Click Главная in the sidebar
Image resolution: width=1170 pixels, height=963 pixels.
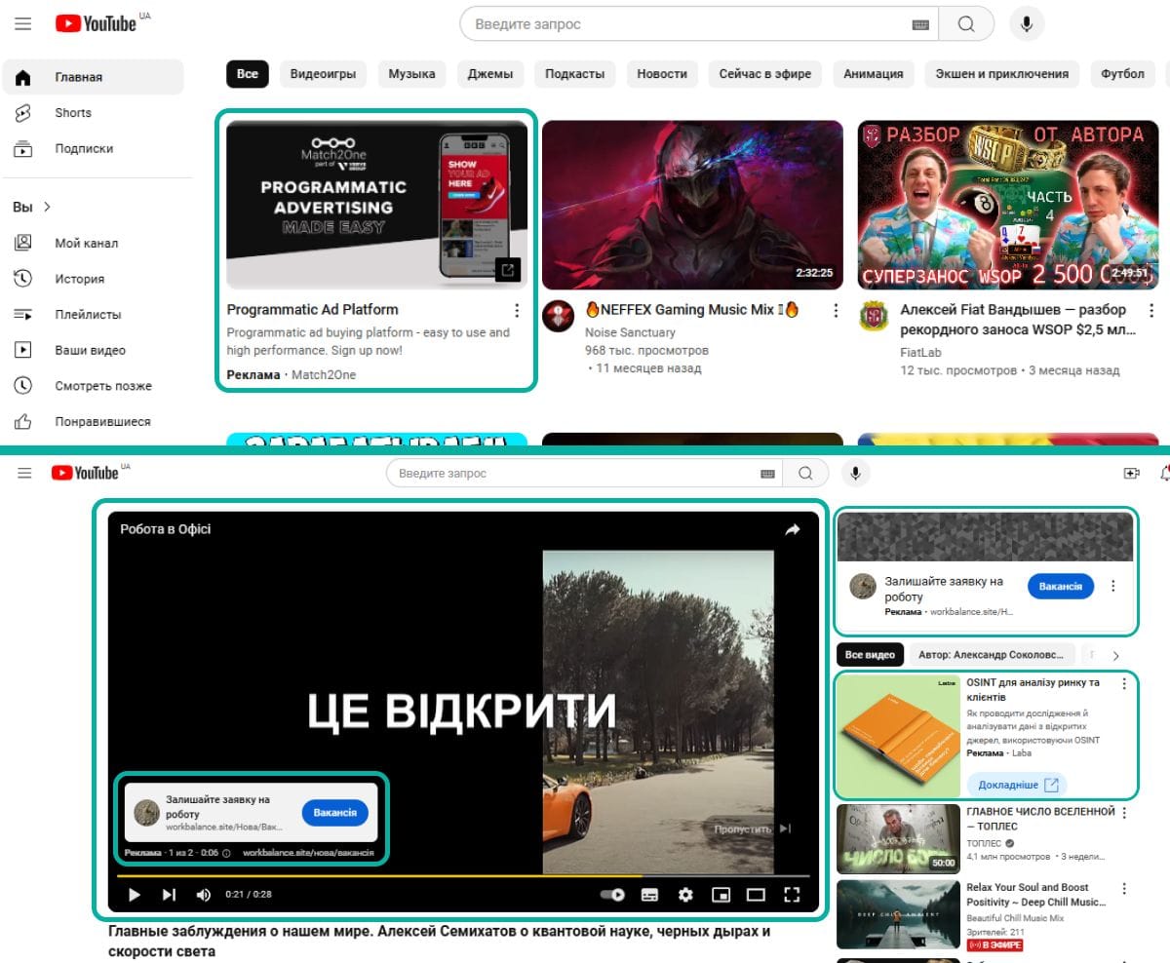click(93, 77)
